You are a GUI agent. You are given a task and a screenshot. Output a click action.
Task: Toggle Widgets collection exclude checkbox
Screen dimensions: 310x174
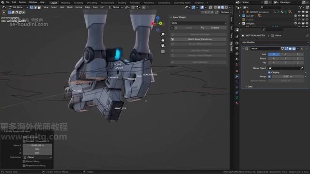(x=295, y=24)
